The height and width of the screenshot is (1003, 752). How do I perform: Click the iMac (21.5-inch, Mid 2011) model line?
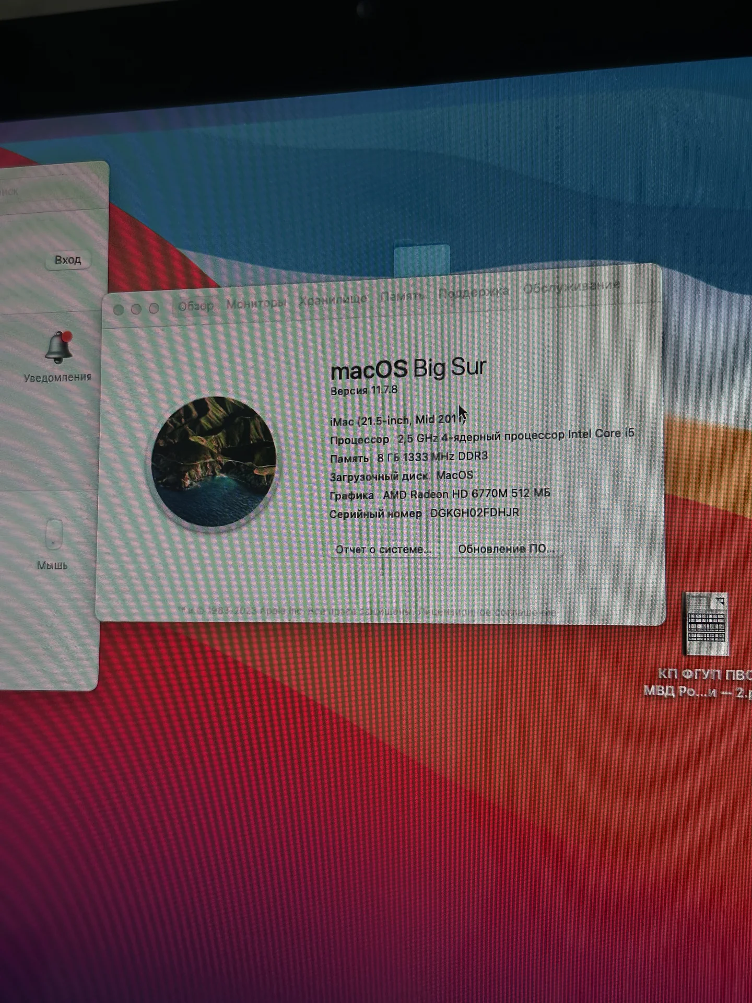tap(398, 420)
